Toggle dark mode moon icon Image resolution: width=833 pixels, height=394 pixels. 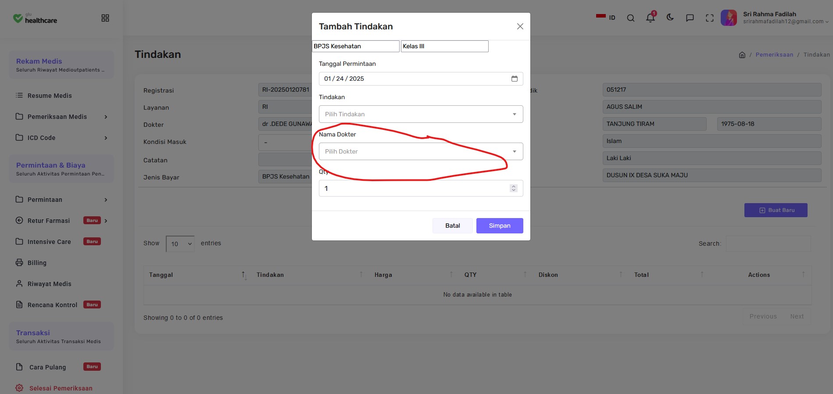tap(670, 18)
